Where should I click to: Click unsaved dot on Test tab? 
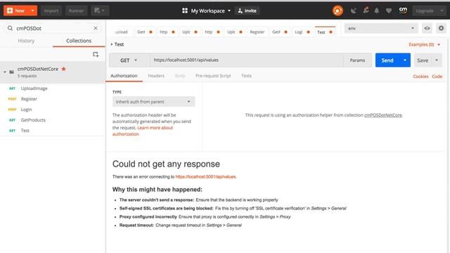tap(331, 32)
